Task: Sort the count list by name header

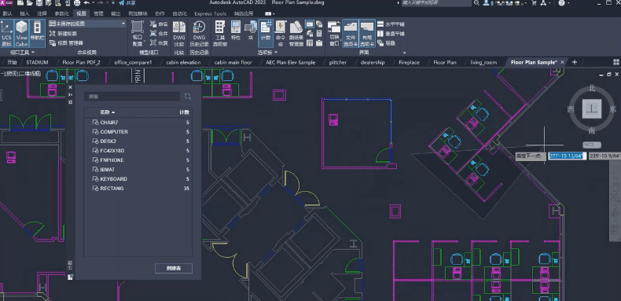Action: click(x=108, y=112)
